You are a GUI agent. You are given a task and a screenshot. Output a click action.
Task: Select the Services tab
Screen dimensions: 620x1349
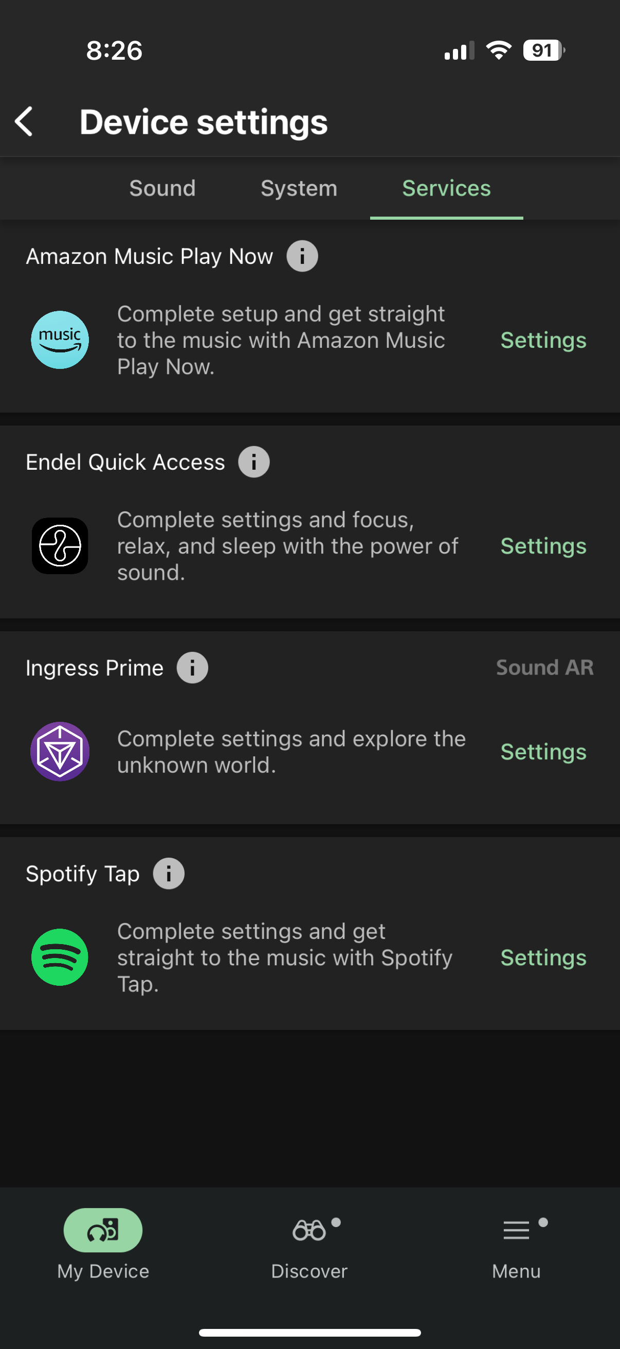click(x=446, y=188)
